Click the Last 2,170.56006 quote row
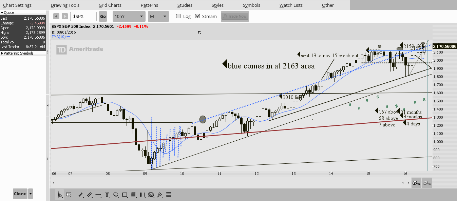This screenshot has width=457, height=201. (x=23, y=18)
